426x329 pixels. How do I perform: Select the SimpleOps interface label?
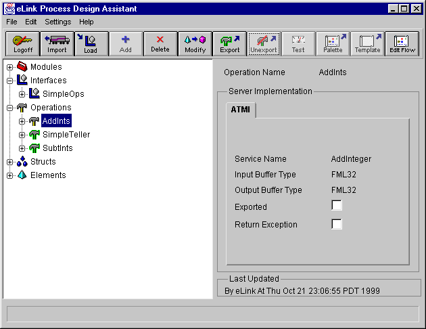click(64, 94)
